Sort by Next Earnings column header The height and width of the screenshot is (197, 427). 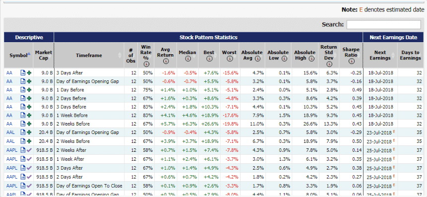click(x=380, y=55)
